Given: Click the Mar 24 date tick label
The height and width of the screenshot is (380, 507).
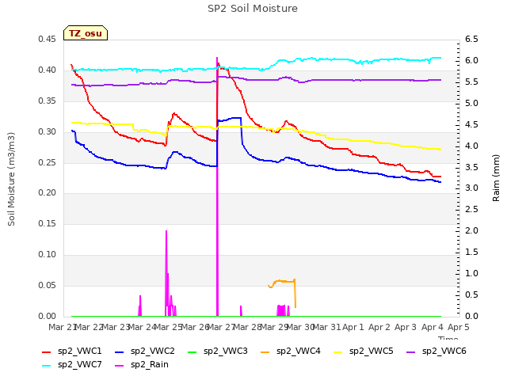Looking at the screenshot, I should tap(142, 327).
